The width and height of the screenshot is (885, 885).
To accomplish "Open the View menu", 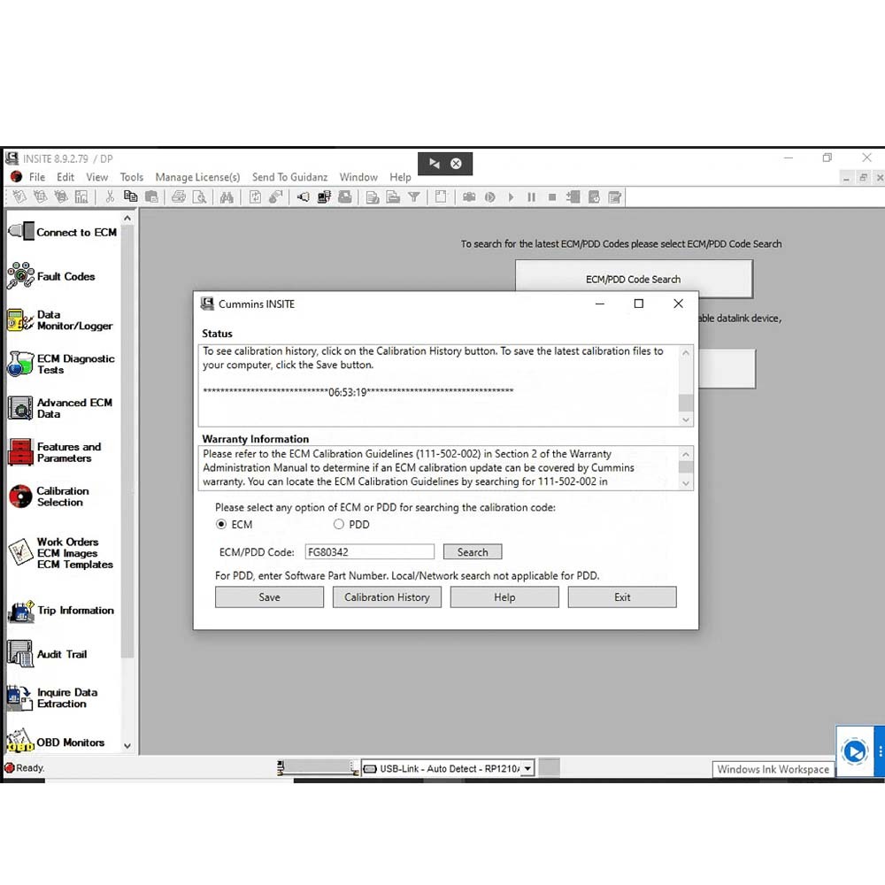I will tap(97, 177).
